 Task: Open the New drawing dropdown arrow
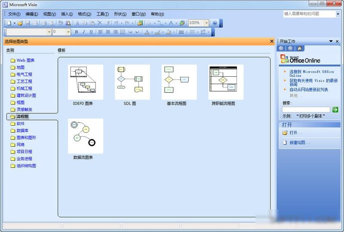pyautogui.click(x=15, y=23)
